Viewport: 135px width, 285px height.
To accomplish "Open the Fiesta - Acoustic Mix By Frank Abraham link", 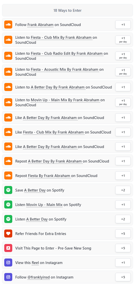I will 65,69.
